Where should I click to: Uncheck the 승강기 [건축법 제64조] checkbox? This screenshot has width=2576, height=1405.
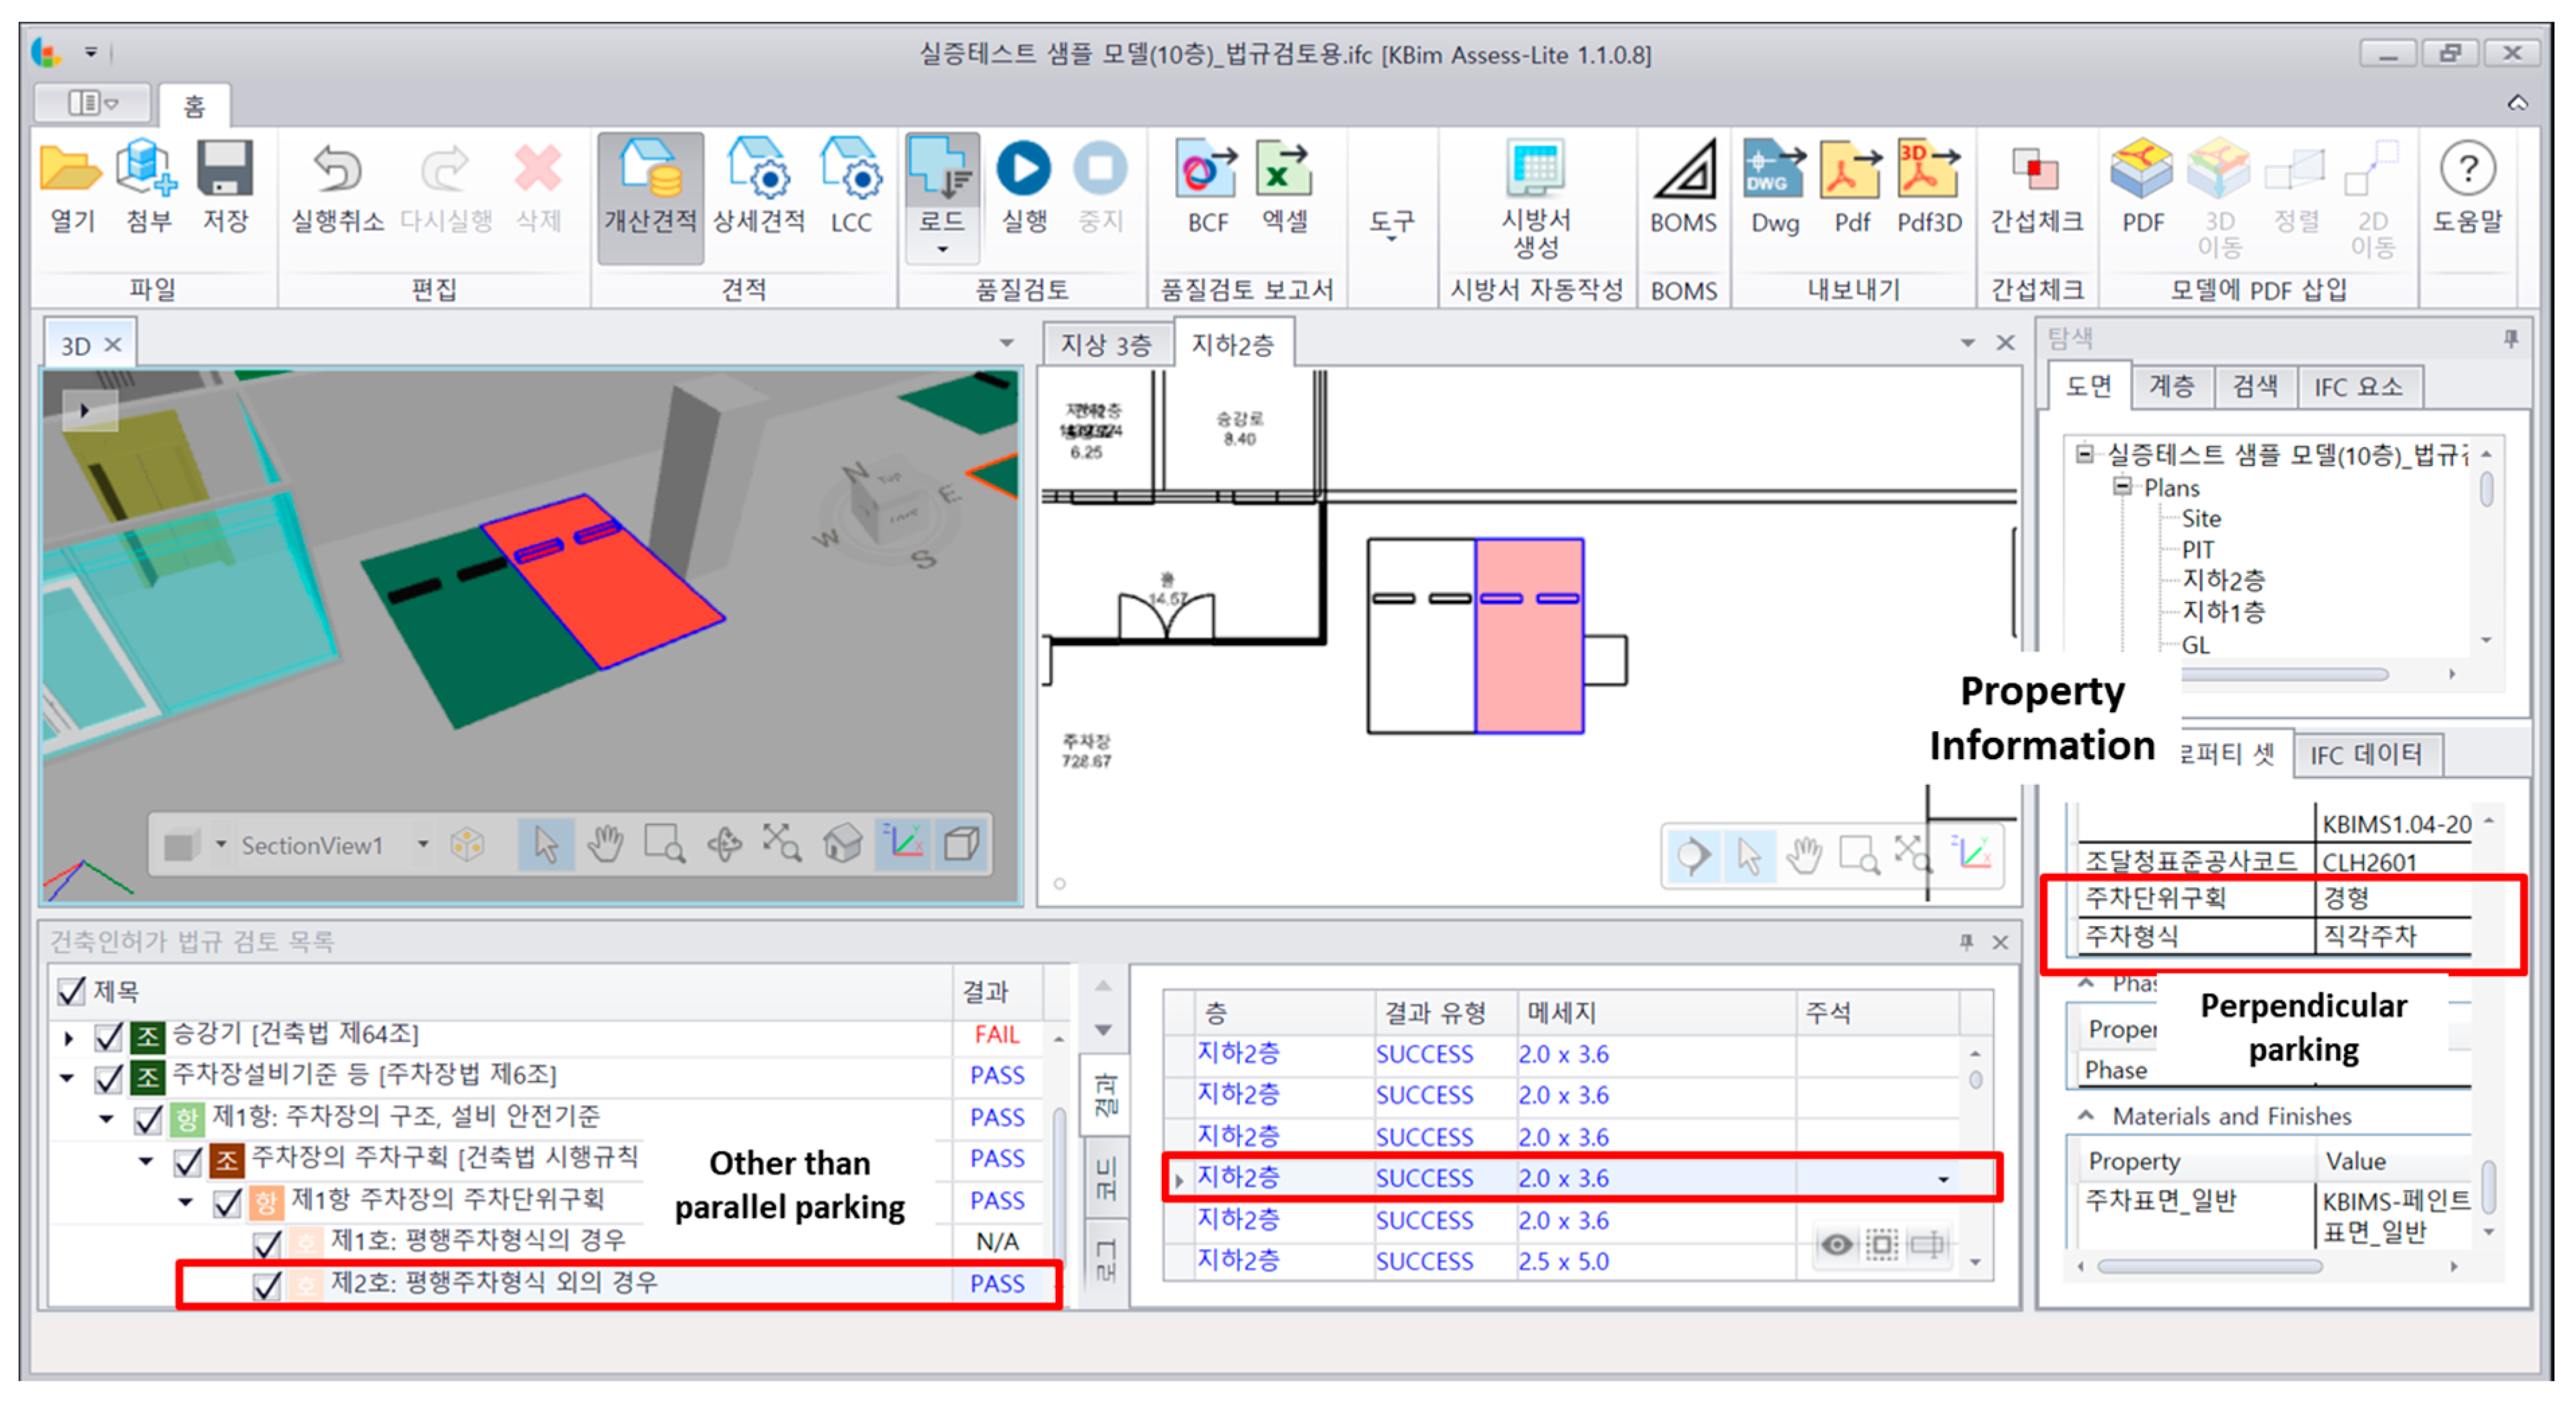click(x=108, y=1037)
